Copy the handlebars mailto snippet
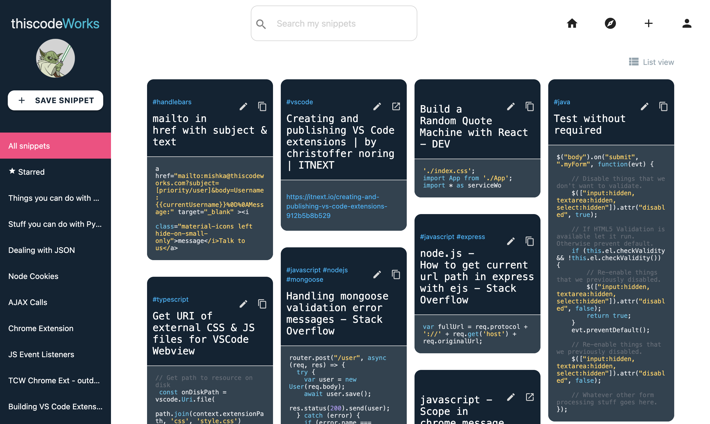The width and height of the screenshot is (710, 424). [262, 106]
